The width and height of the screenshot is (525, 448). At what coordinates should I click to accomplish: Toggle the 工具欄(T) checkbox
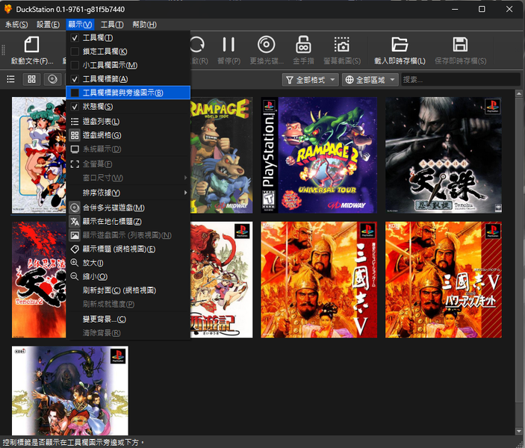(75, 38)
